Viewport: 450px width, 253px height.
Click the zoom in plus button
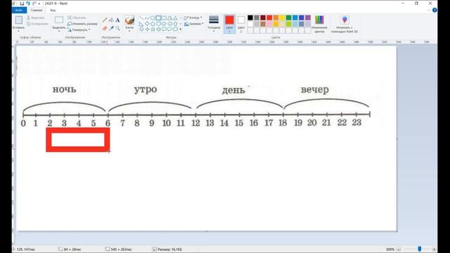(435, 249)
